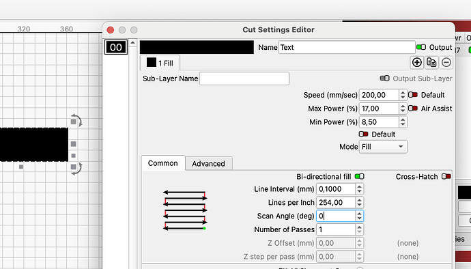Adjust the Speed stepper arrows
Image resolution: width=471 pixels, height=269 pixels.
[403, 95]
